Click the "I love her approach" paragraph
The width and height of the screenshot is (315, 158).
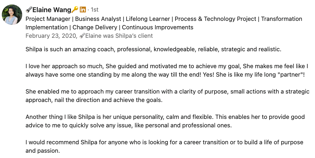click(166, 71)
